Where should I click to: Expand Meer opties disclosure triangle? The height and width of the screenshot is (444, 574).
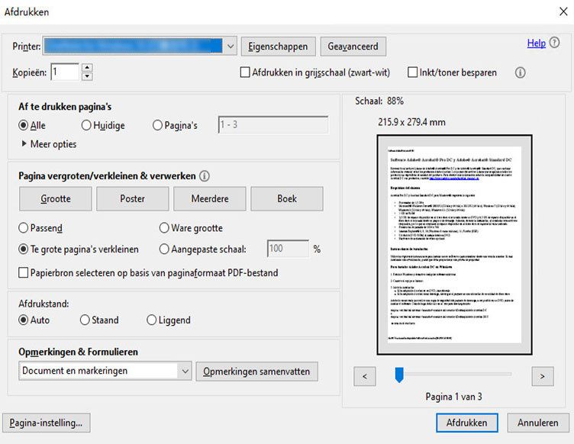coord(24,143)
